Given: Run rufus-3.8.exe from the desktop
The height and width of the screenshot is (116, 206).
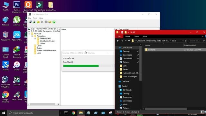Looking at the screenshot, I should tap(17, 96).
